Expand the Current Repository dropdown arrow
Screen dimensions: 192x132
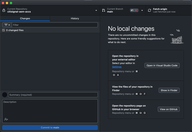coord(96,11)
